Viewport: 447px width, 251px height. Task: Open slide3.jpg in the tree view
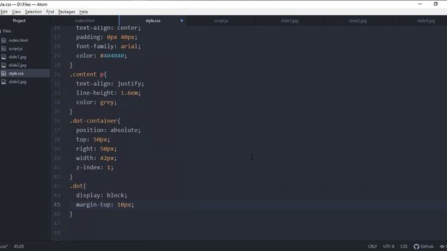pyautogui.click(x=17, y=82)
